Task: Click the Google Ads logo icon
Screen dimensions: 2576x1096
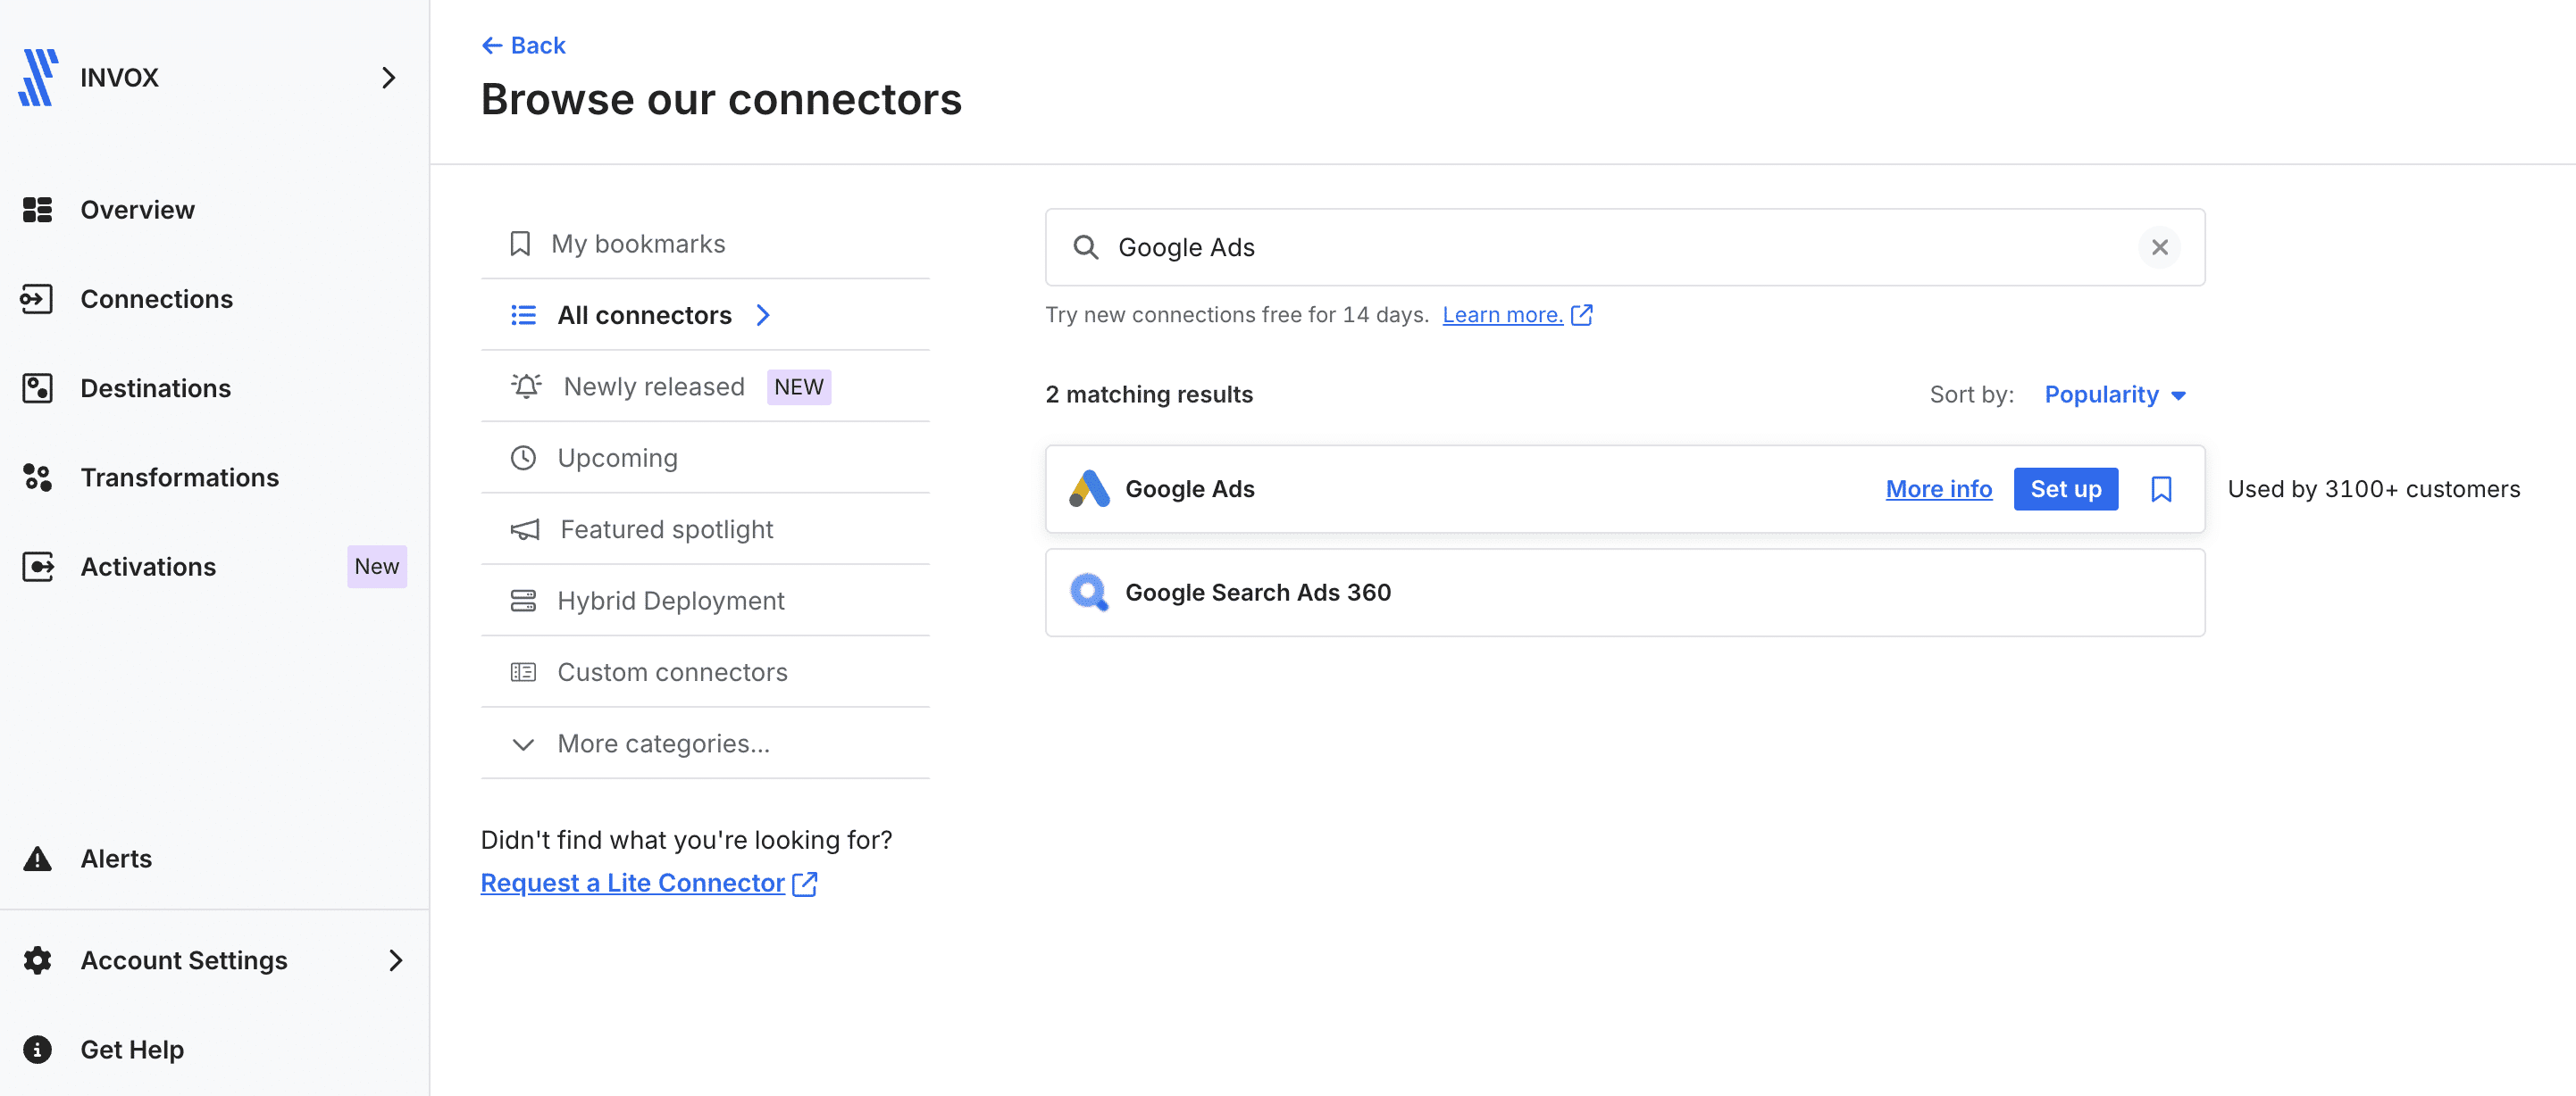Action: (x=1089, y=488)
